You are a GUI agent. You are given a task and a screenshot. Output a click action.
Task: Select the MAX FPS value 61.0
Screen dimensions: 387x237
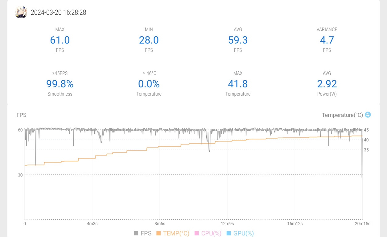point(60,40)
